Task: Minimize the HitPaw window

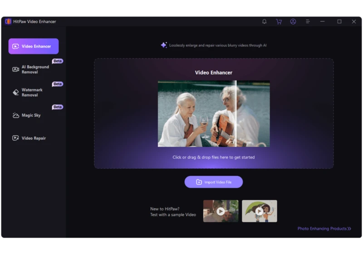Action: 322,21
